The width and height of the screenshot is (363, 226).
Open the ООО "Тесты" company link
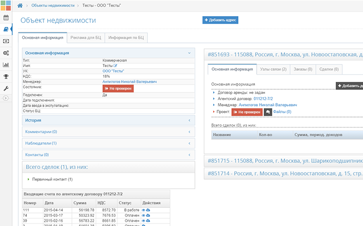tap(113, 71)
